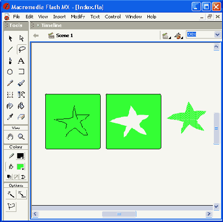The image size is (223, 222).
Task: Open the green fill color swatch
Action: tap(21, 167)
